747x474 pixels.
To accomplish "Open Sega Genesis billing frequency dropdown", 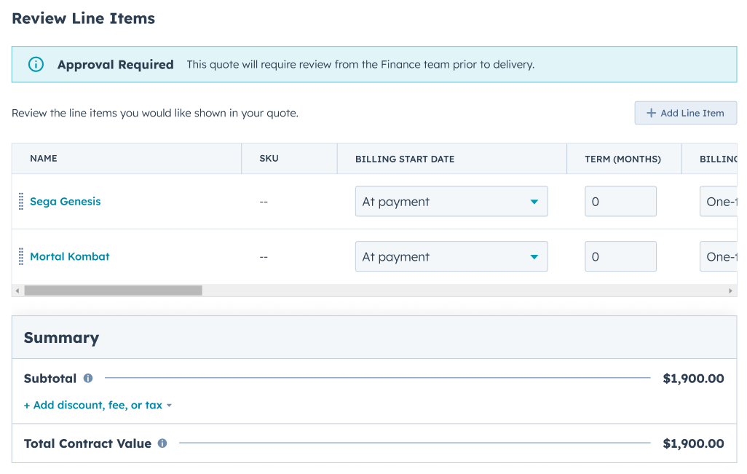I will (718, 202).
